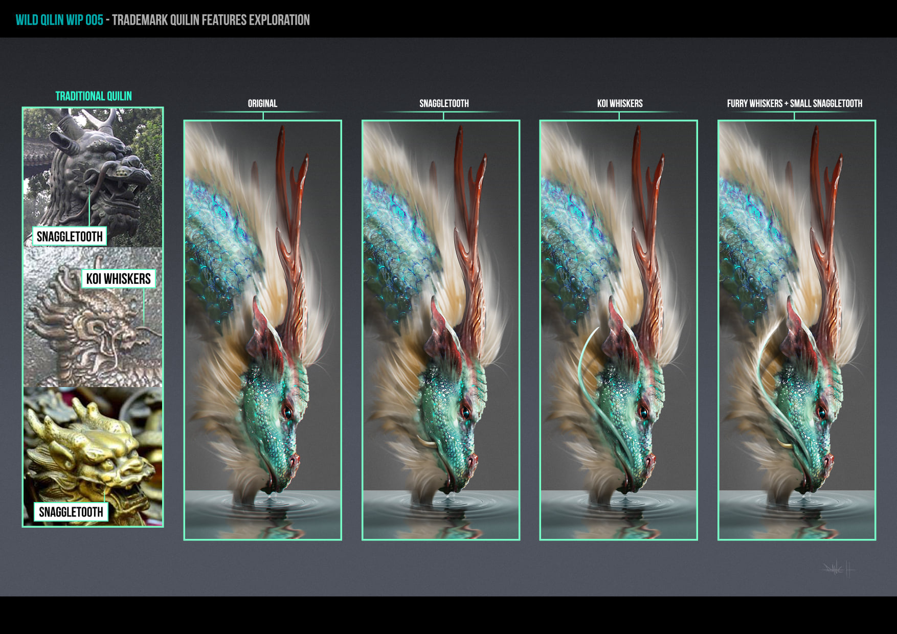Viewport: 897px width, 634px height.
Task: Click the artist signature at bottom right
Action: (x=839, y=569)
